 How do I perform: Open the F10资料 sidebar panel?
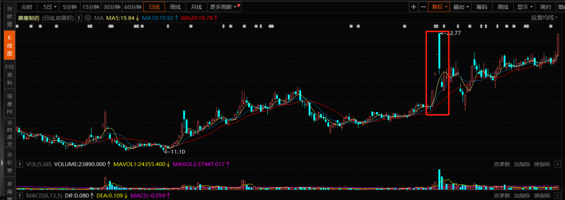[x=10, y=74]
